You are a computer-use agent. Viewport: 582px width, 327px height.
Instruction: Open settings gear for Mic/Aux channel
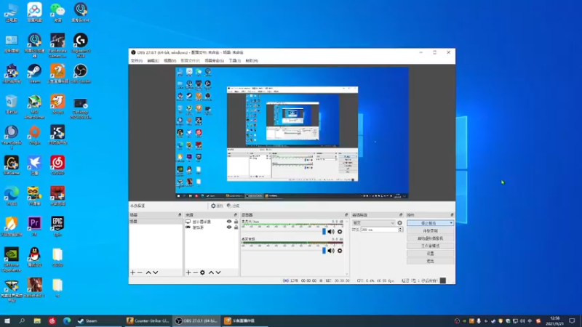click(340, 232)
